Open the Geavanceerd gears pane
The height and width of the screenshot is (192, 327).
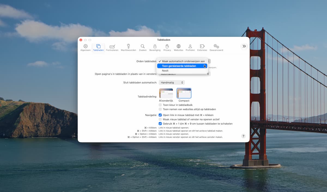pyautogui.click(x=216, y=48)
